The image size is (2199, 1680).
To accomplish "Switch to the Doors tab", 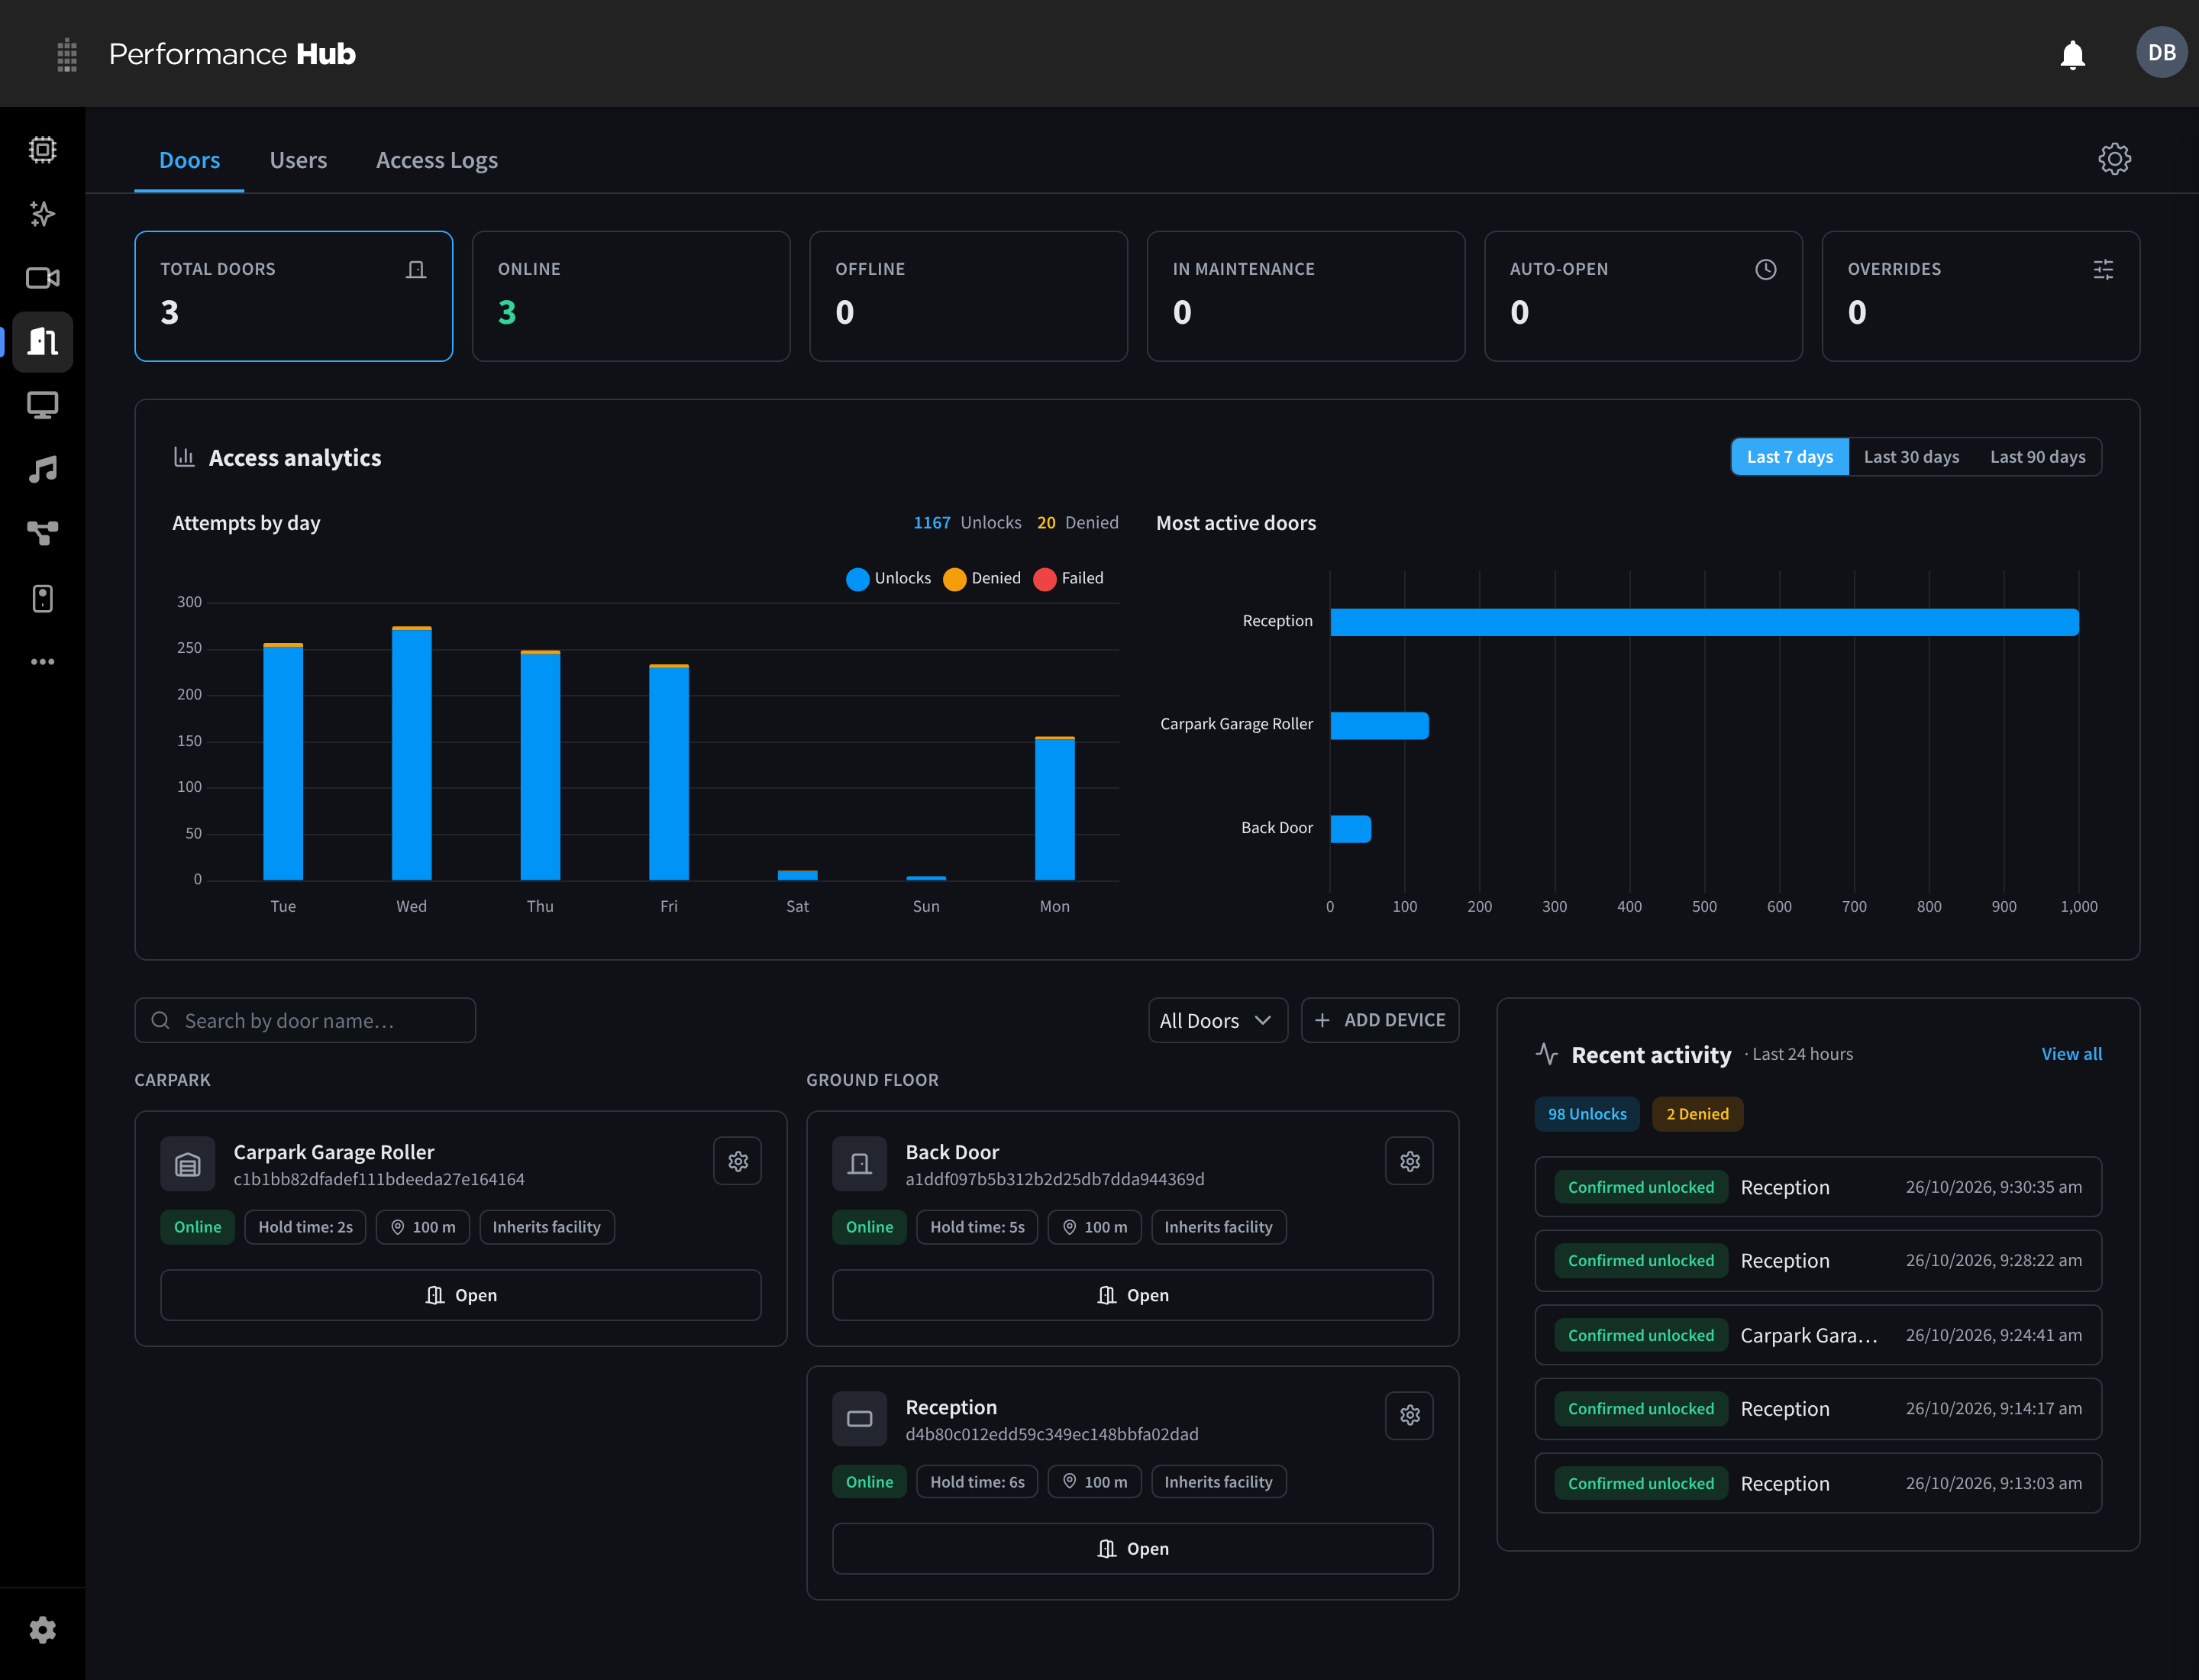I will tap(189, 160).
